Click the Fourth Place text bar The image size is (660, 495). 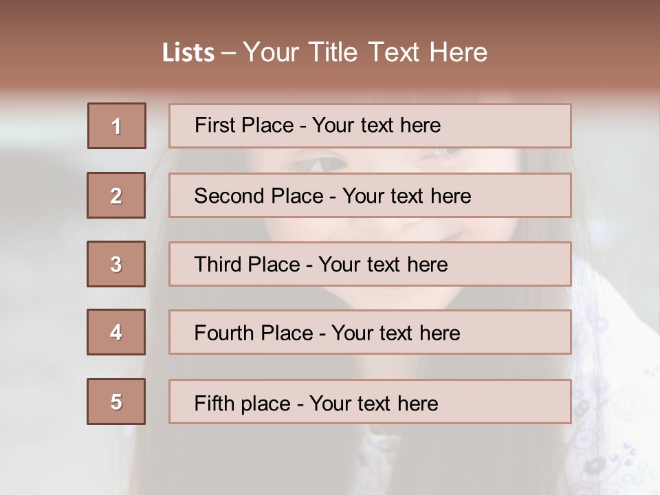click(370, 333)
